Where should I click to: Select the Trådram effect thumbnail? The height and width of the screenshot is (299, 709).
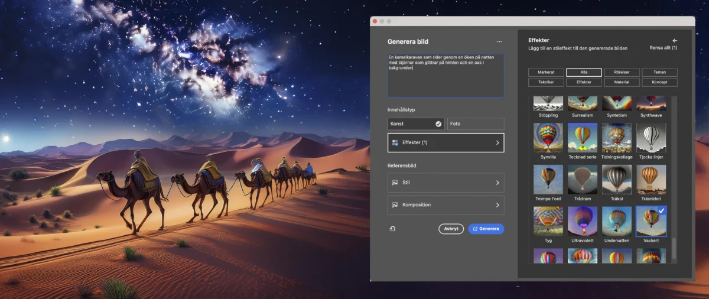click(x=583, y=179)
